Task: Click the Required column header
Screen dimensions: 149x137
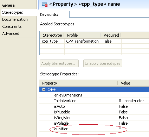Action: 111,35
